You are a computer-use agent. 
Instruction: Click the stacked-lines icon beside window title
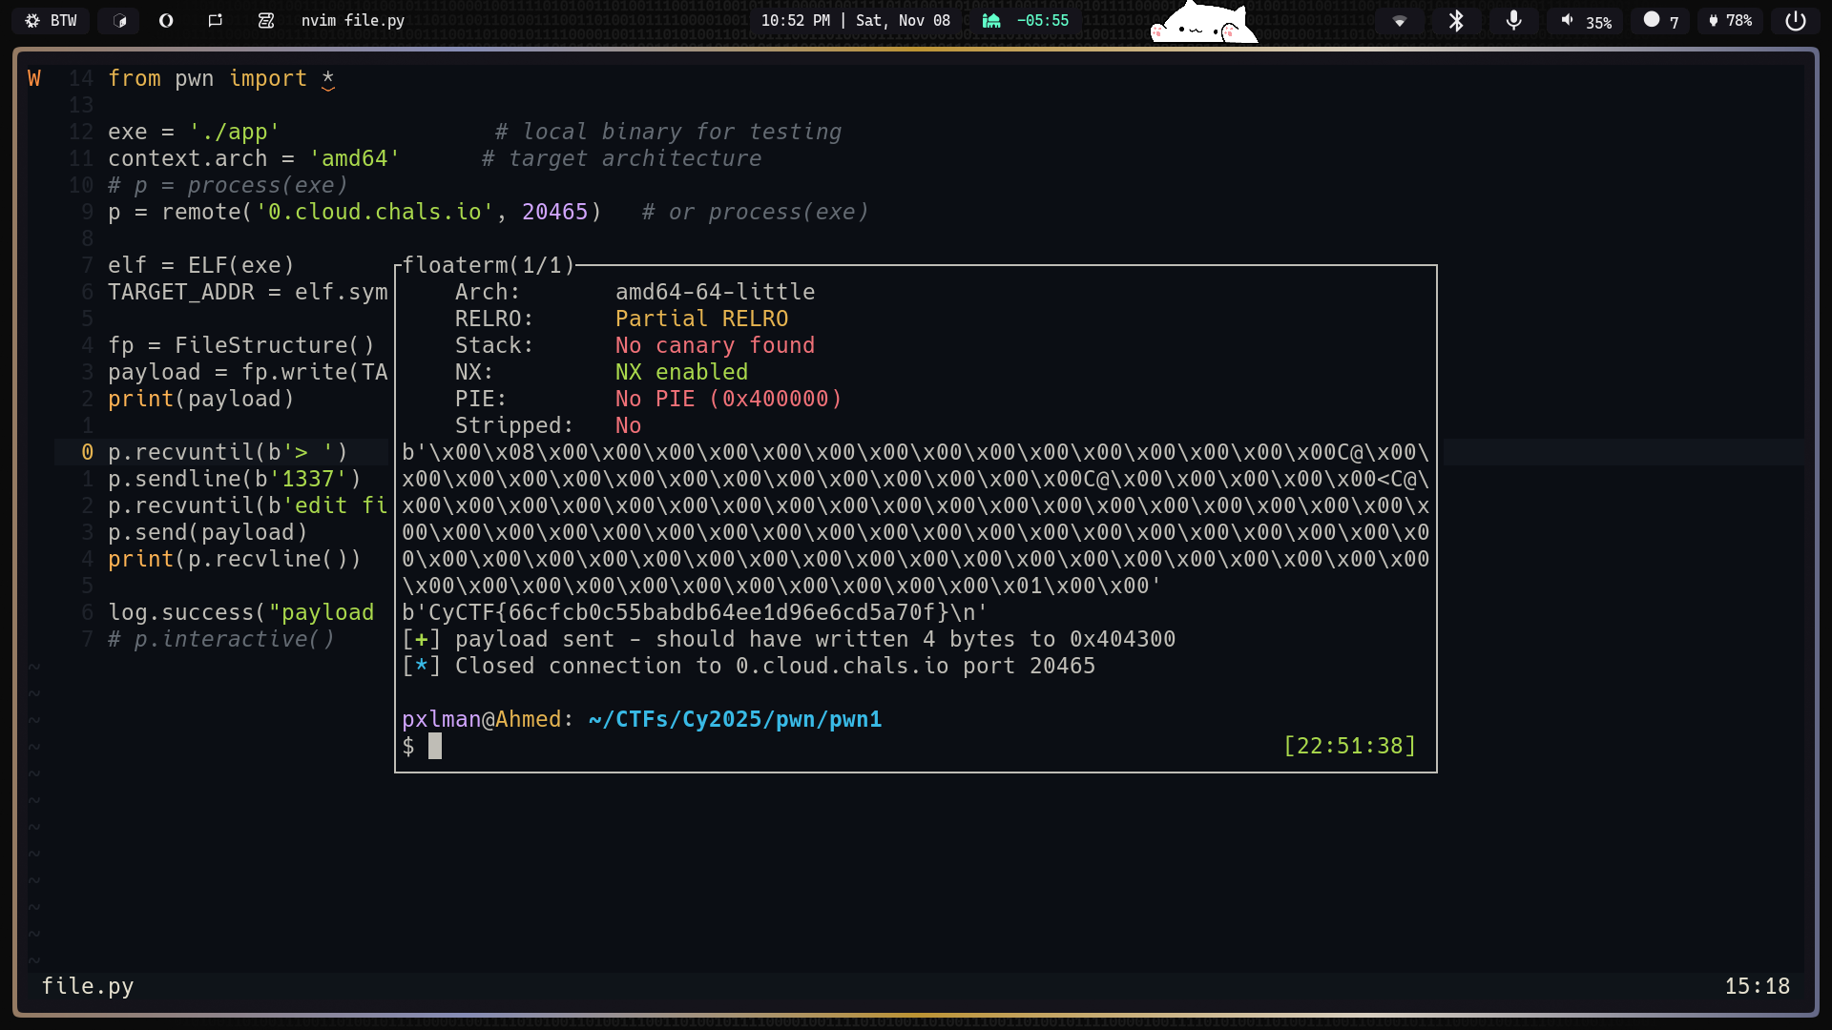[266, 20]
